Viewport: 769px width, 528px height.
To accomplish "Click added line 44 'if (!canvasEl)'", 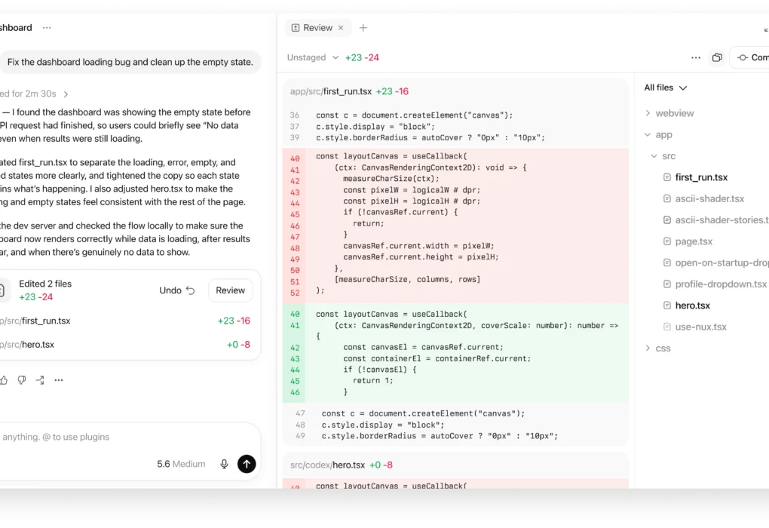I will (455, 370).
